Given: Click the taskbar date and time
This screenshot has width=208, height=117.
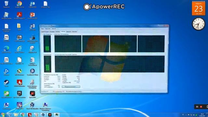Looking at the screenshot, I should coord(202,115).
